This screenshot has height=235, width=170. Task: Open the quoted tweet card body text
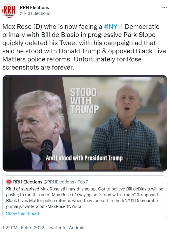tap(85, 198)
